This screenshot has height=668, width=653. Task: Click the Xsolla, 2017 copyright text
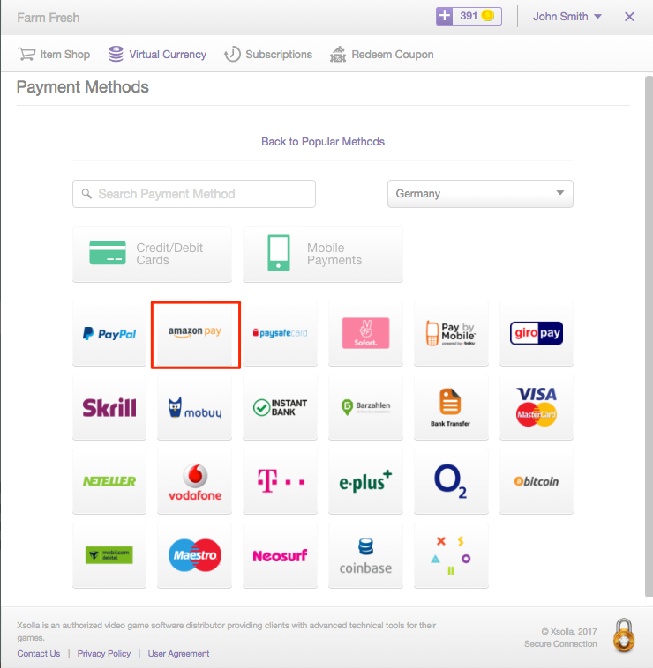tap(569, 631)
